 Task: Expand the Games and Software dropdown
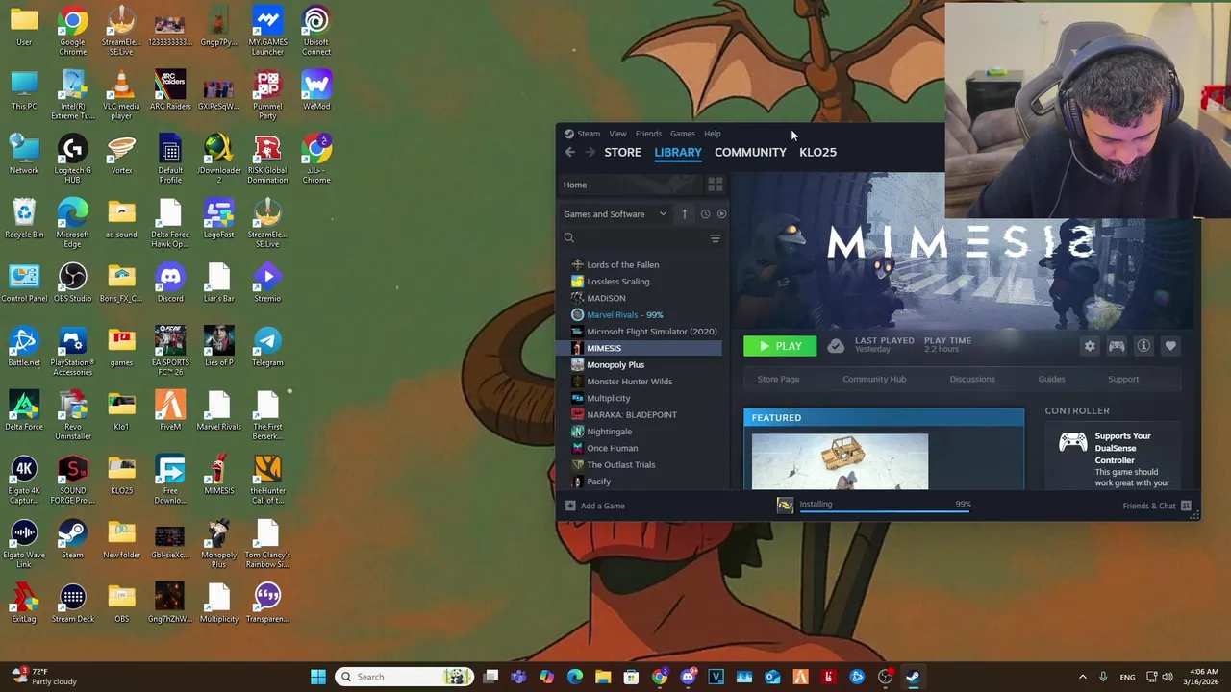[x=615, y=214]
